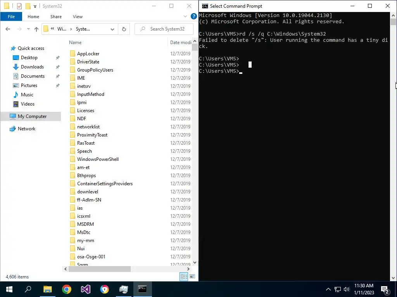Screen dimensions: 397x297
Task: Switch to details view layout icon
Action: 184,277
